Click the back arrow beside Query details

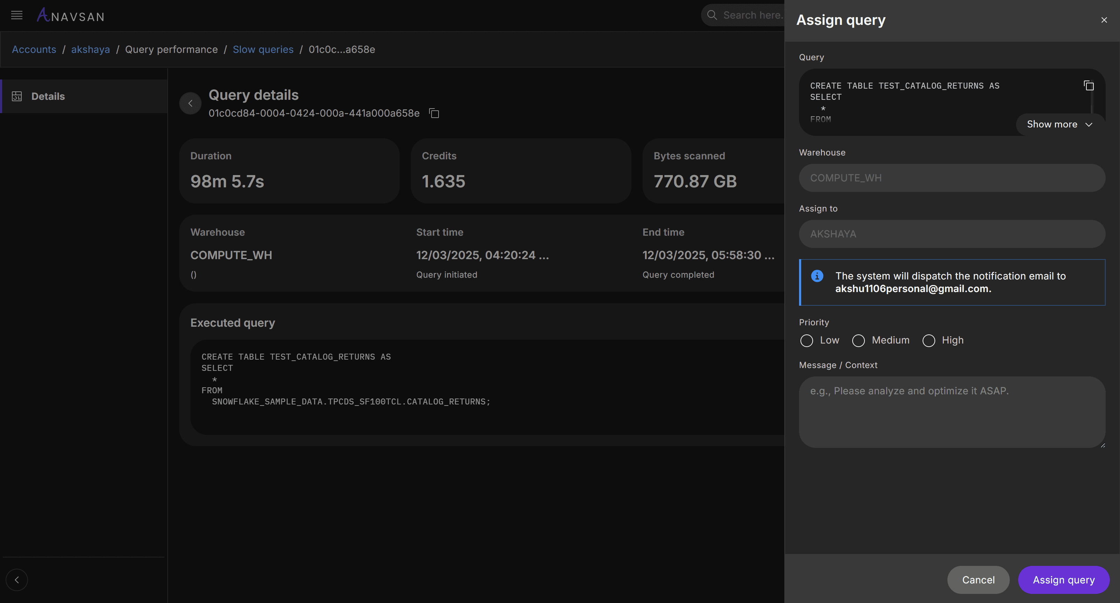[190, 104]
